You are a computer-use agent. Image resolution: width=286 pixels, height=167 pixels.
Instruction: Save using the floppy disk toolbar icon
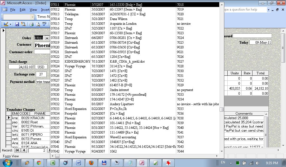tap(17, 24)
